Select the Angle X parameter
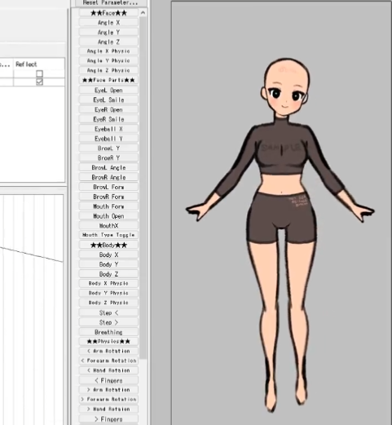Viewport: 392px width, 425px height. click(x=108, y=23)
